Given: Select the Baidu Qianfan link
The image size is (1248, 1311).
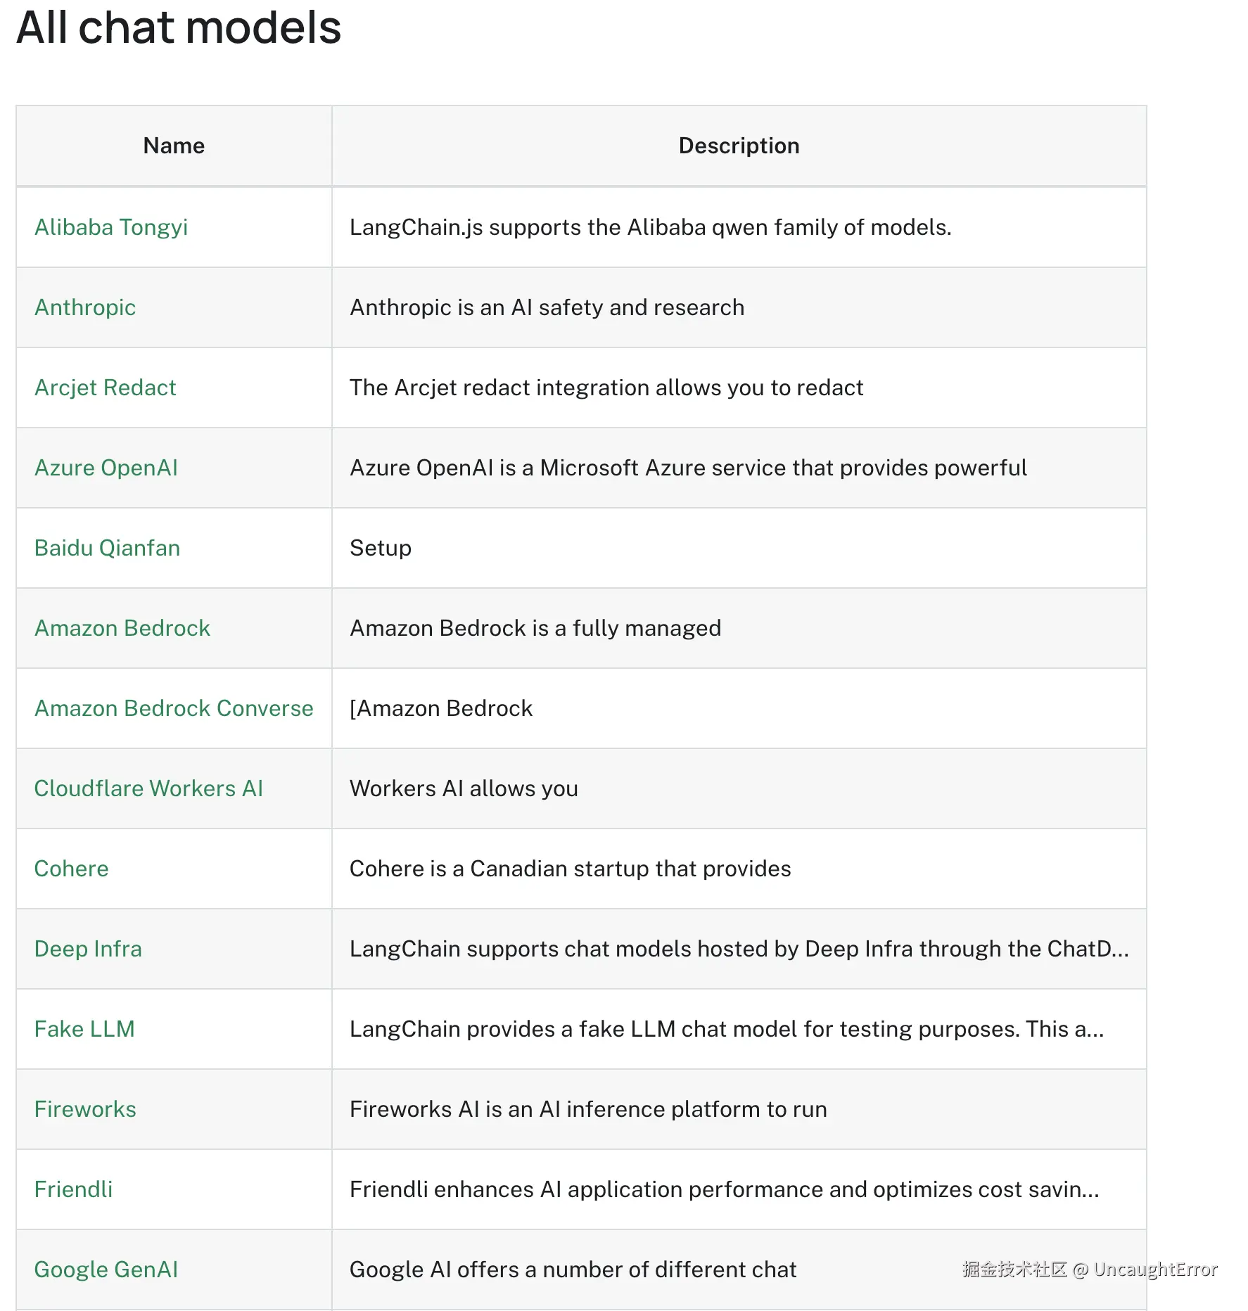Looking at the screenshot, I should [108, 548].
